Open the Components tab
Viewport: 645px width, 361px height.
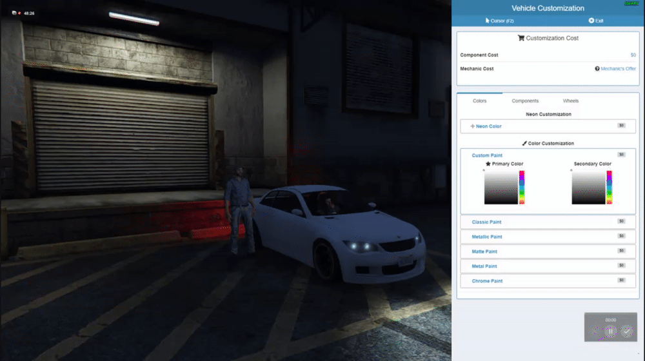pos(525,101)
